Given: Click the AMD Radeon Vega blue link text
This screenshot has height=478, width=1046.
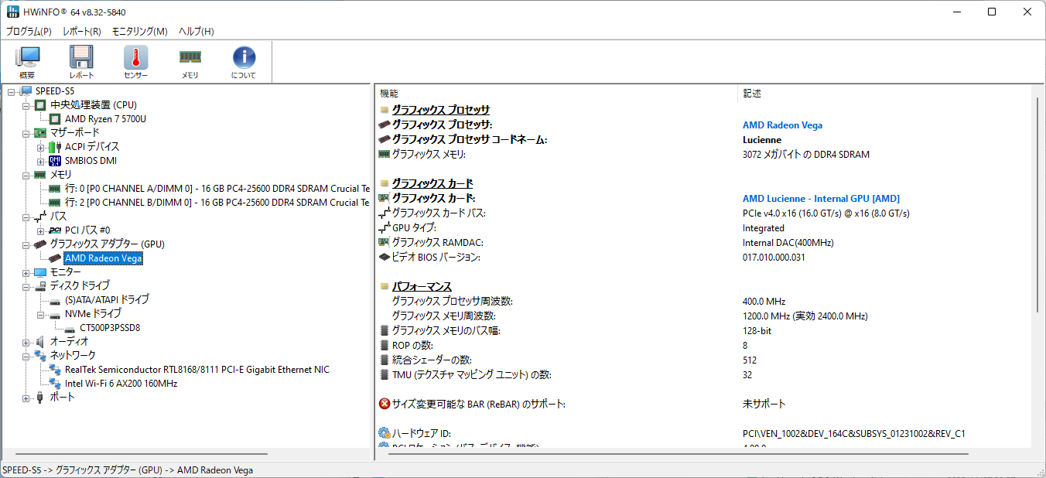Looking at the screenshot, I should tap(782, 125).
